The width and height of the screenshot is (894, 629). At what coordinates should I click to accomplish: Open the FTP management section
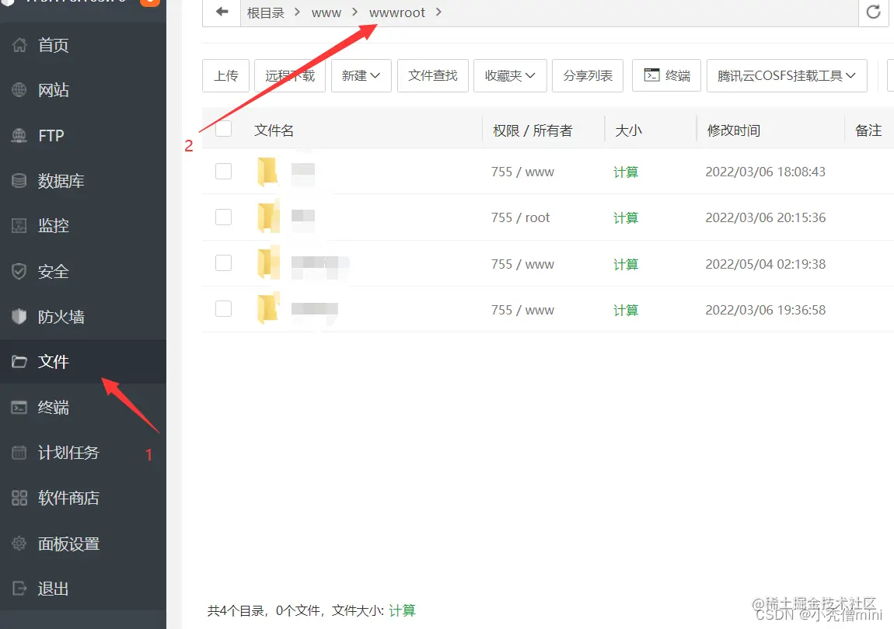48,135
